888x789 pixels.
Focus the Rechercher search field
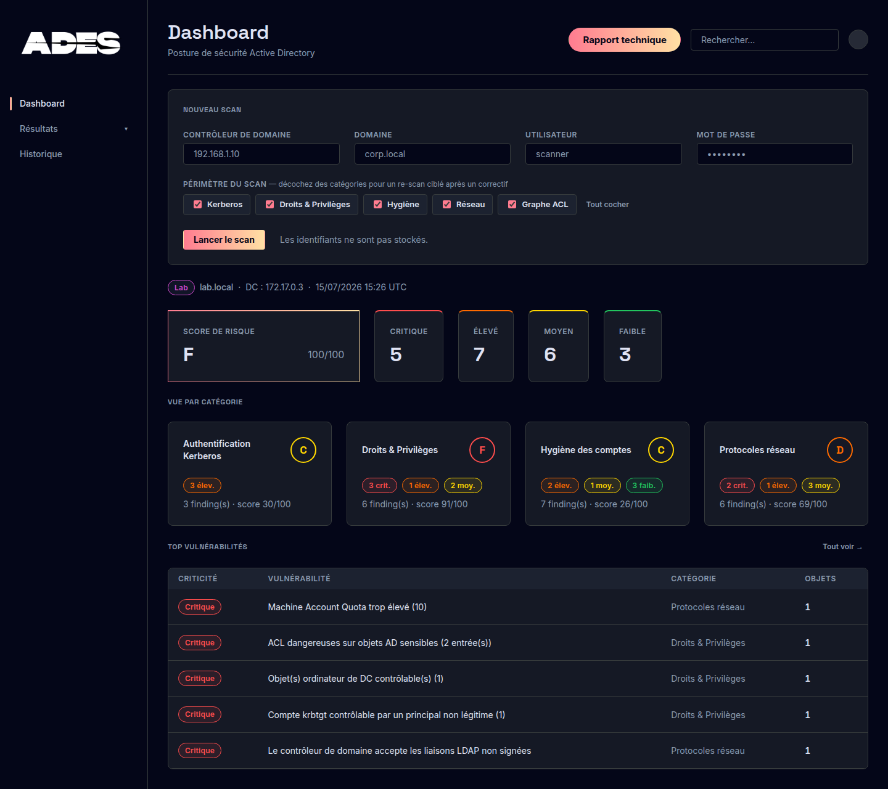[765, 40]
